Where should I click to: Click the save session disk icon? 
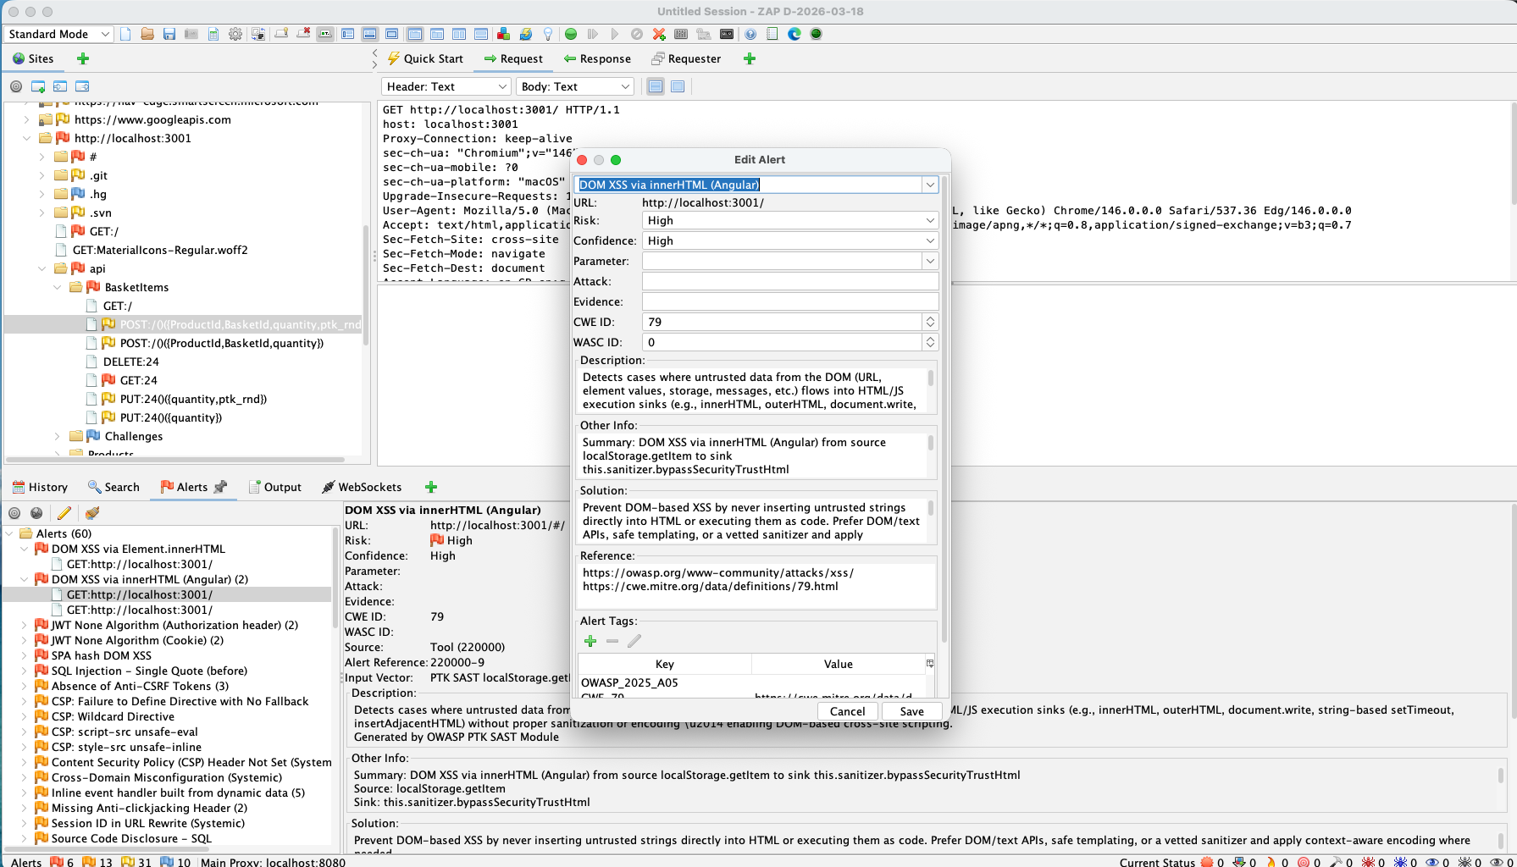[x=169, y=34]
